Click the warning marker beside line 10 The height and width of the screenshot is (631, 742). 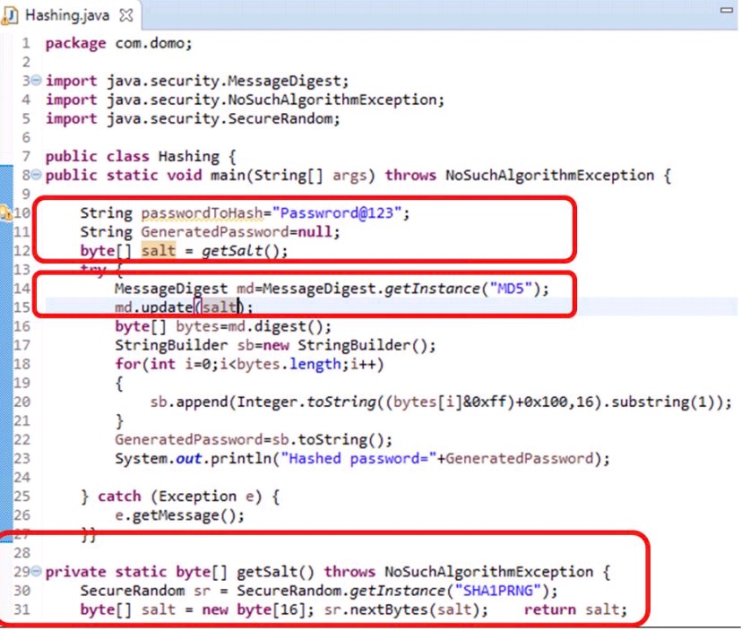(6, 213)
